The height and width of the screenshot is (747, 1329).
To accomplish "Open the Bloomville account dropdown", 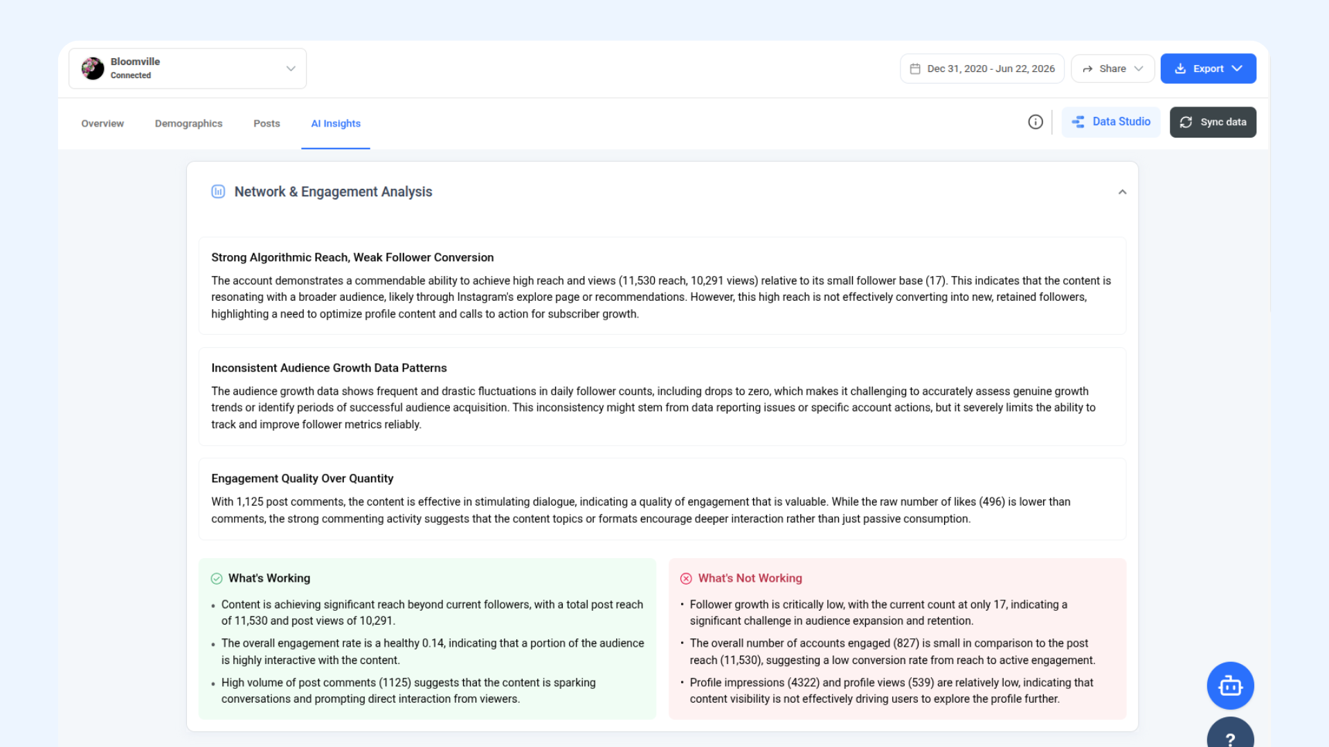I will coord(188,68).
